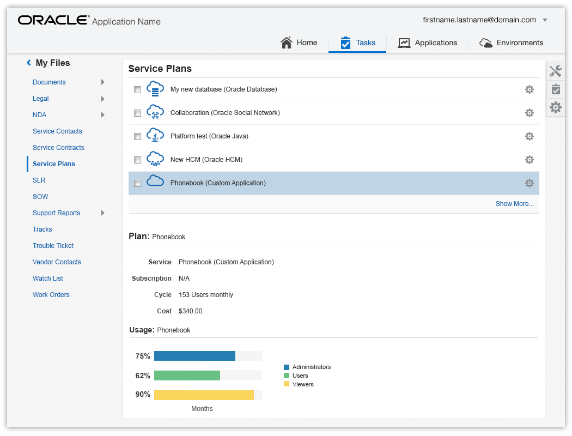Check the Phonebook checkbox
Image resolution: width=572 pixels, height=436 pixels.
(x=137, y=183)
